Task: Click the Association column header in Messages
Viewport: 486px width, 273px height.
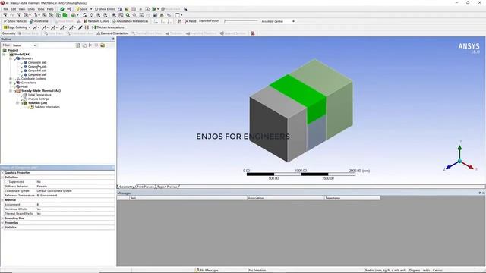Action: click(x=286, y=198)
